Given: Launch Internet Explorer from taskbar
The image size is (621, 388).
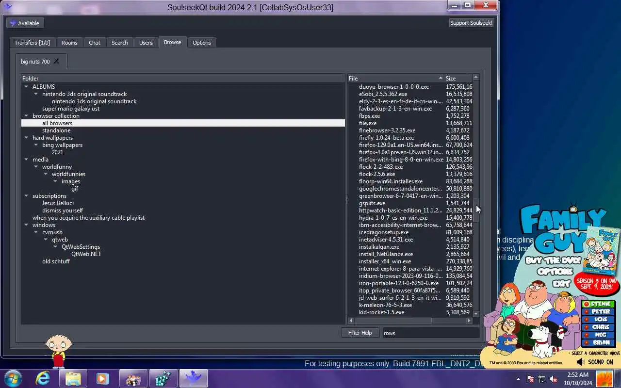Looking at the screenshot, I should click(x=43, y=378).
